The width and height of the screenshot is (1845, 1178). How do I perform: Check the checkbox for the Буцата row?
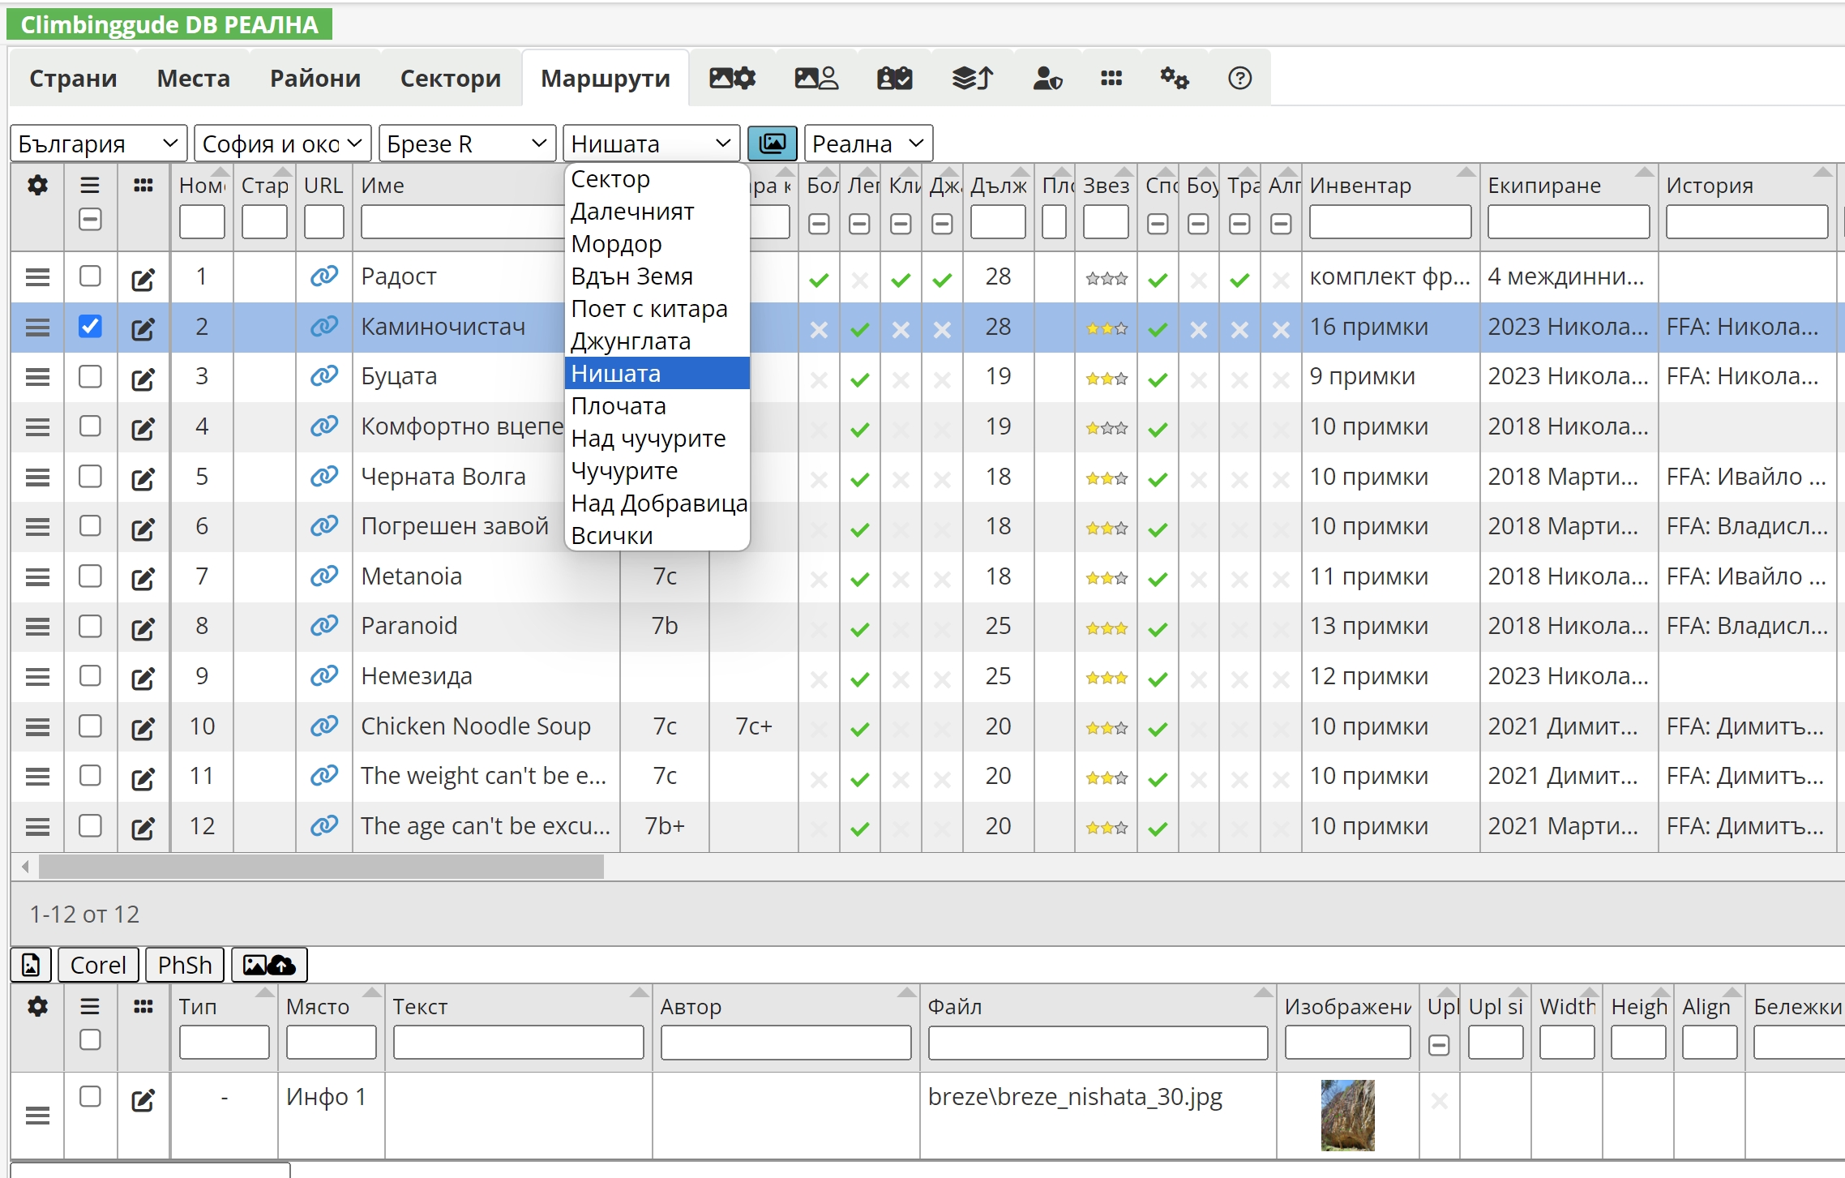[90, 376]
